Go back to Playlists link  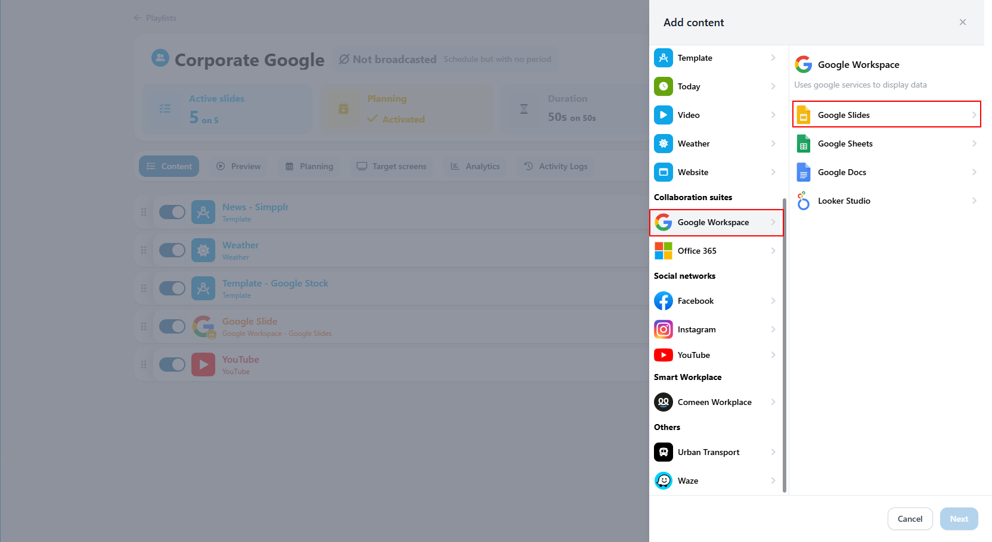(x=155, y=18)
